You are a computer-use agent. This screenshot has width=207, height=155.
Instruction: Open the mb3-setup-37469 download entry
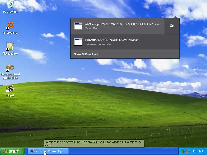pos(117,26)
